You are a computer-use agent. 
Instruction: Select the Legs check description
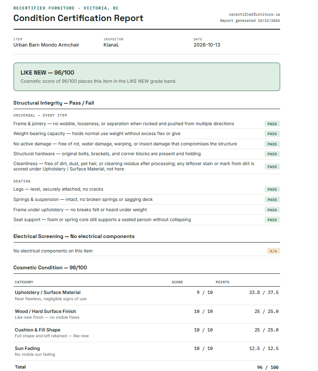click(x=58, y=189)
